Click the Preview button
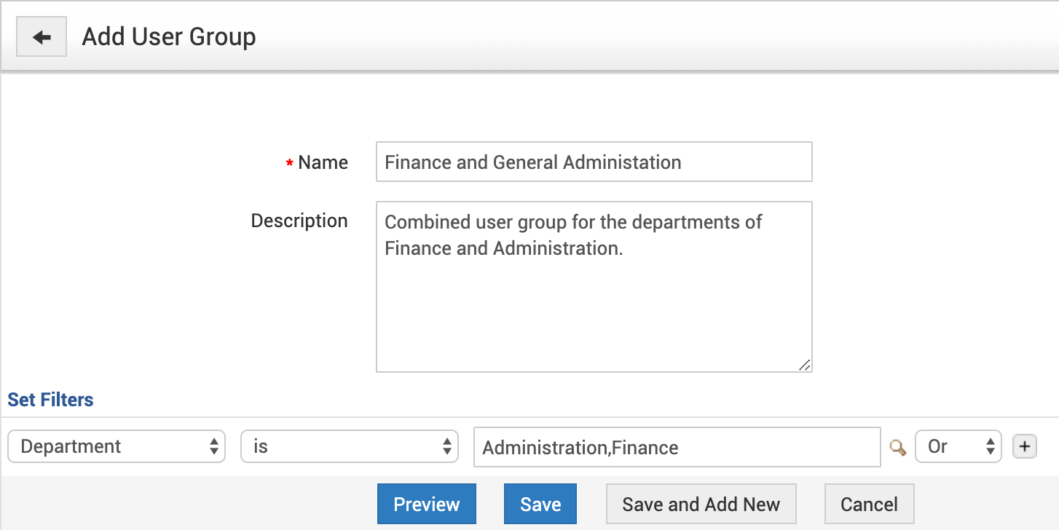 pos(427,504)
